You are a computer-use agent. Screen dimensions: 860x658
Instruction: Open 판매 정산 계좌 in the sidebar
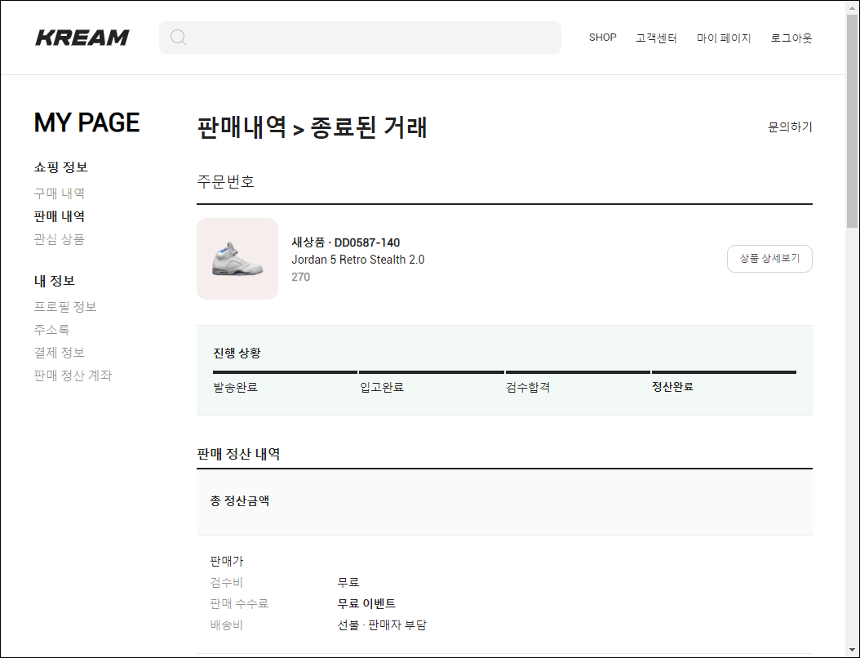[x=73, y=376]
